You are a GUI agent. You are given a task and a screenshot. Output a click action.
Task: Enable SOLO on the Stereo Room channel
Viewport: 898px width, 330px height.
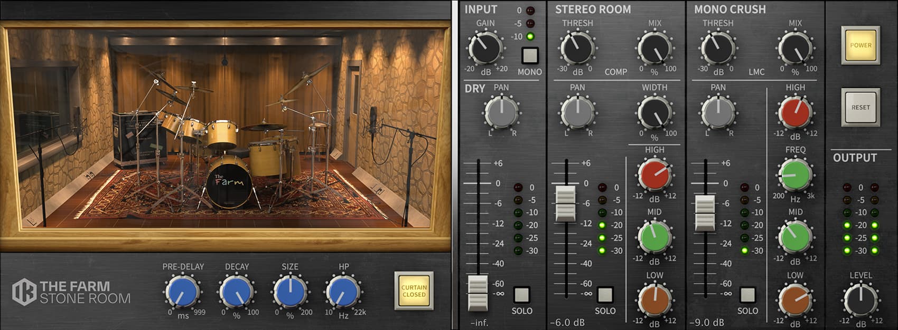[605, 294]
